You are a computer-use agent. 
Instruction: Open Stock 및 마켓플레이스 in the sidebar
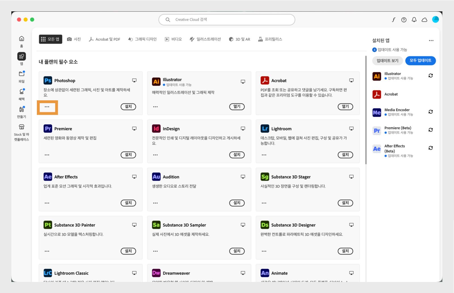(22, 132)
